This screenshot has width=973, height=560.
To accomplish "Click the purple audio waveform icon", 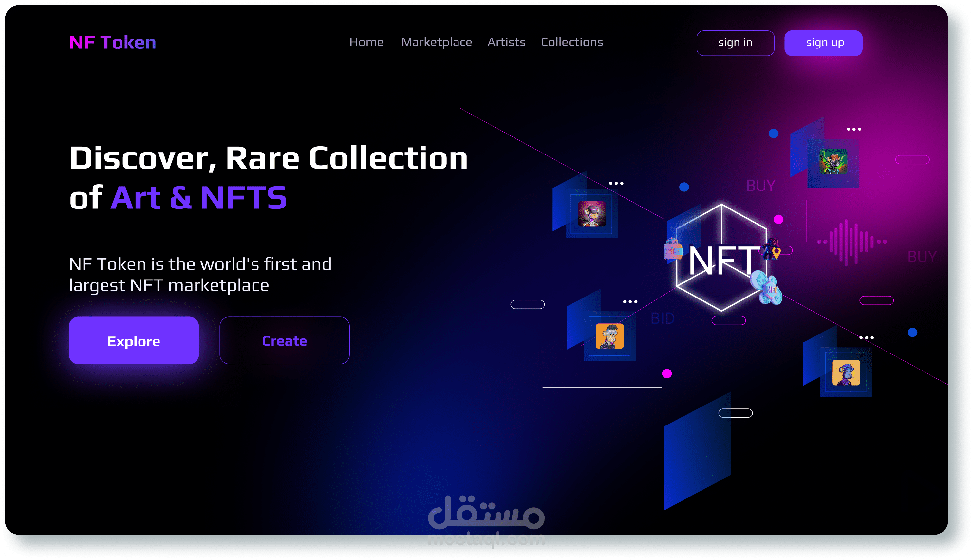I will 851,242.
